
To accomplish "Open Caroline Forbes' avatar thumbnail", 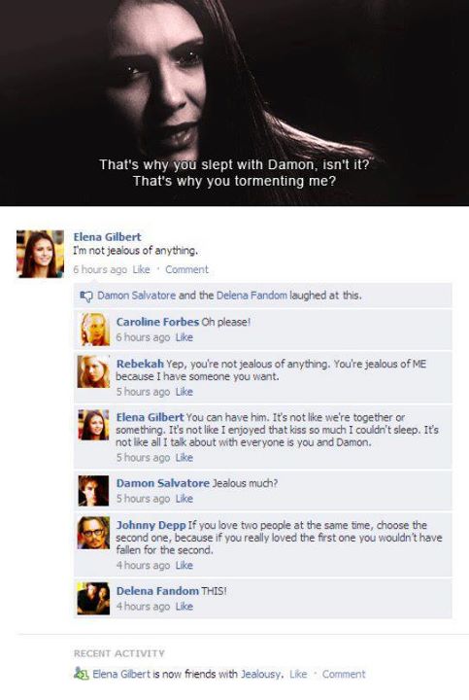I will (x=95, y=330).
